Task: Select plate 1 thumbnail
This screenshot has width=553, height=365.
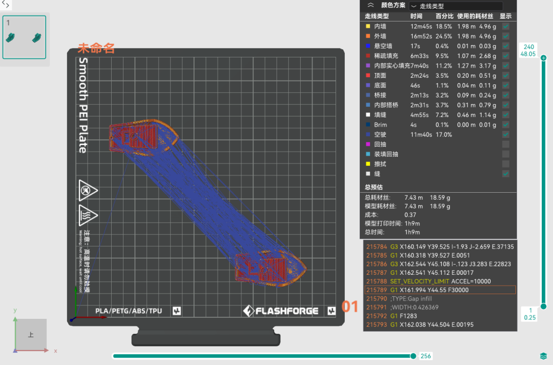Action: click(24, 36)
